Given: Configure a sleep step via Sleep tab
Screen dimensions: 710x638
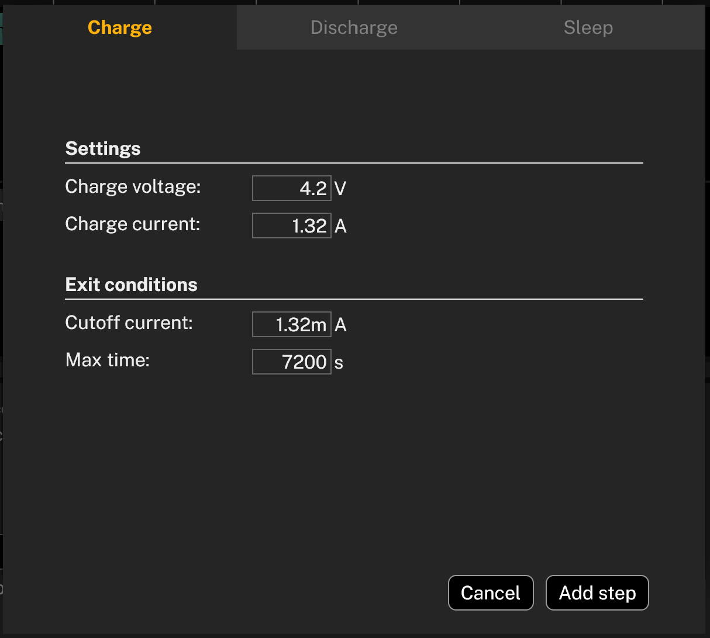Looking at the screenshot, I should point(588,27).
